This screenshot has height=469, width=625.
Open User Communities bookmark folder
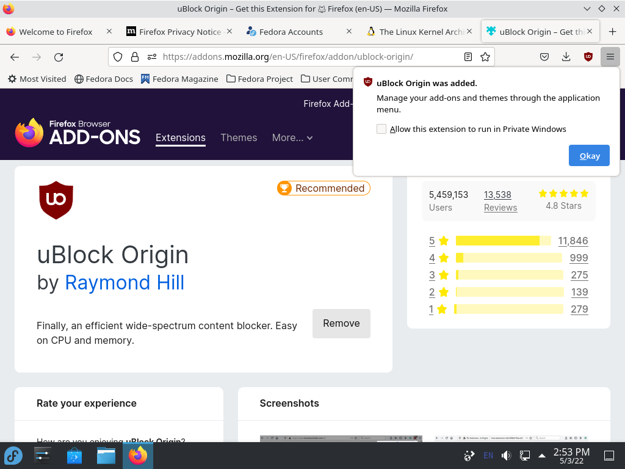327,79
